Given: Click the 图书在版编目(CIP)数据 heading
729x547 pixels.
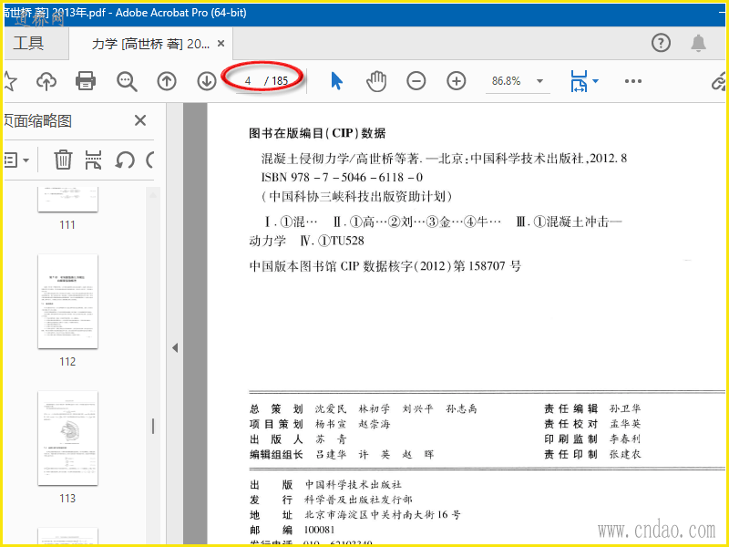Looking at the screenshot, I should [317, 133].
